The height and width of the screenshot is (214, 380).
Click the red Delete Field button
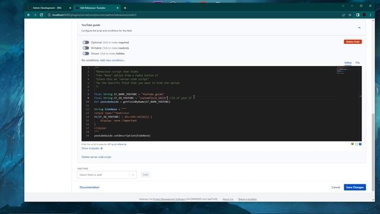353,42
